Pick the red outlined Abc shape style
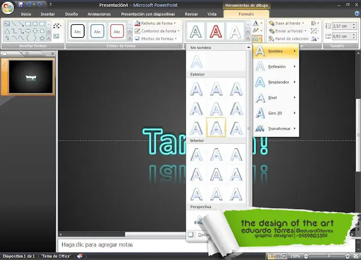Screen dimensions: 361x260 [117, 31]
